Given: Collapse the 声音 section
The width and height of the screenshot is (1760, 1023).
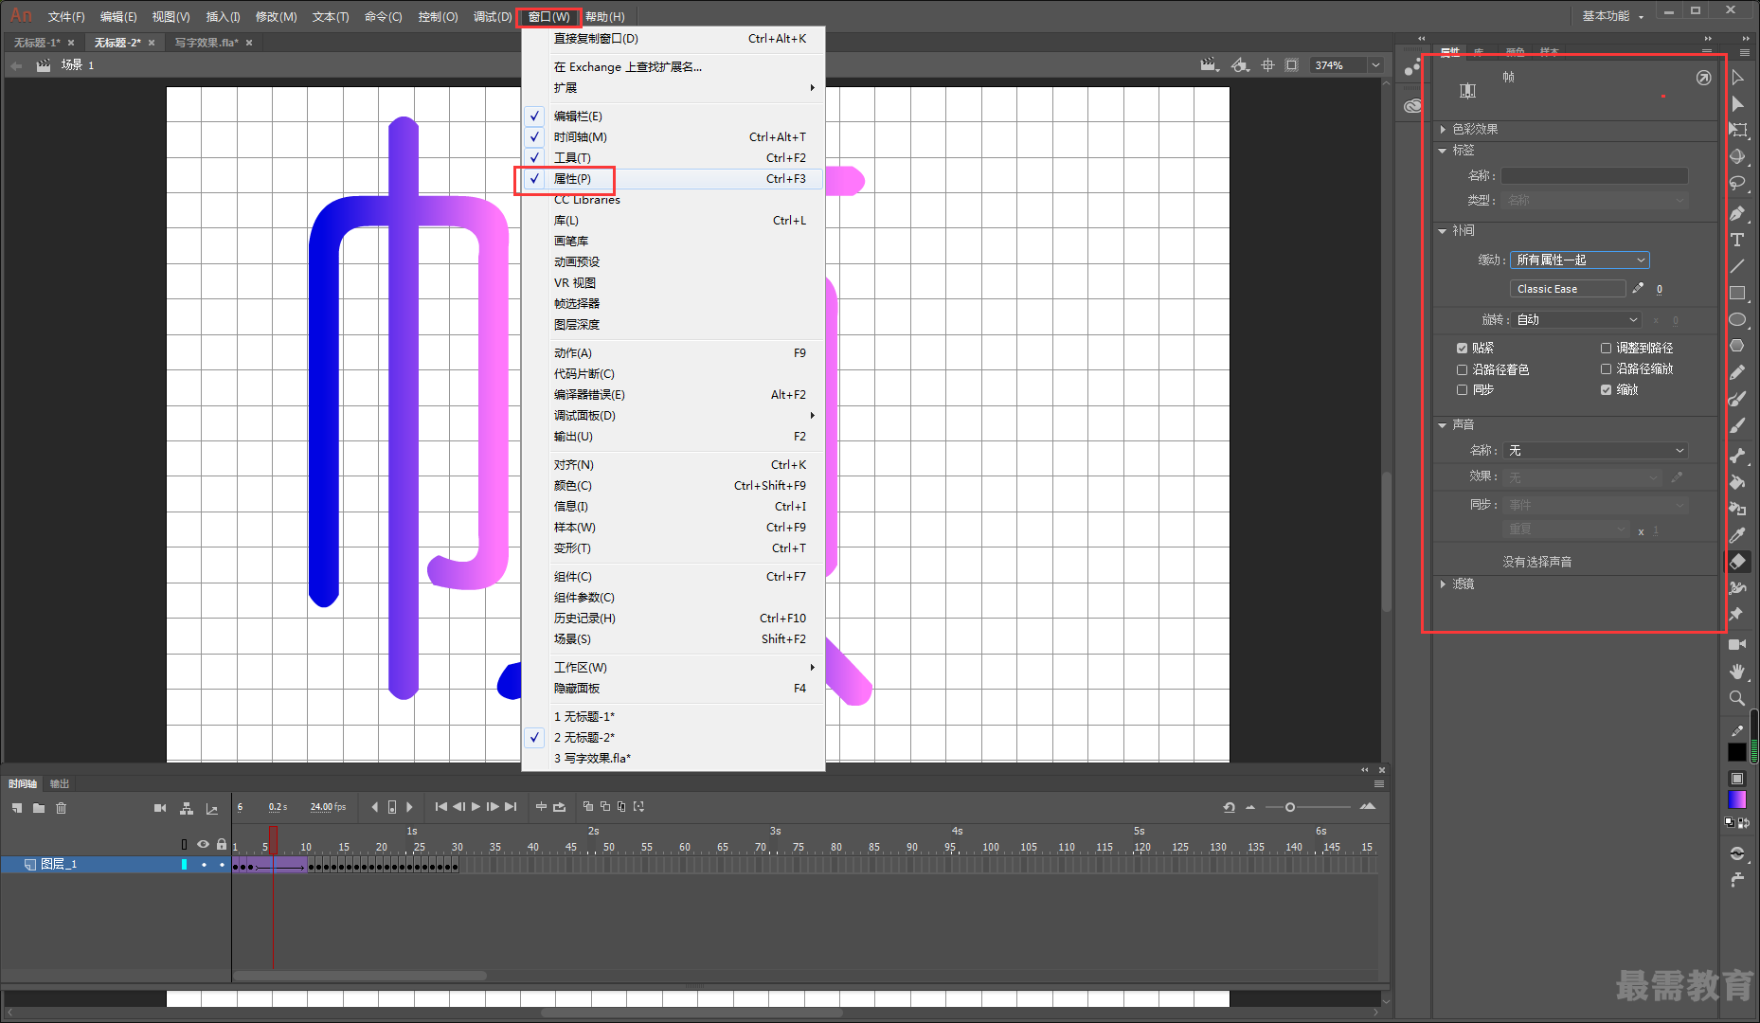Looking at the screenshot, I should tap(1443, 425).
